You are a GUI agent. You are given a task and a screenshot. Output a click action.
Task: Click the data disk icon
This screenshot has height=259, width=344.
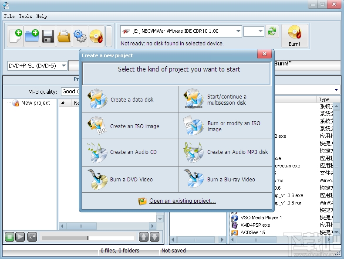click(98, 99)
